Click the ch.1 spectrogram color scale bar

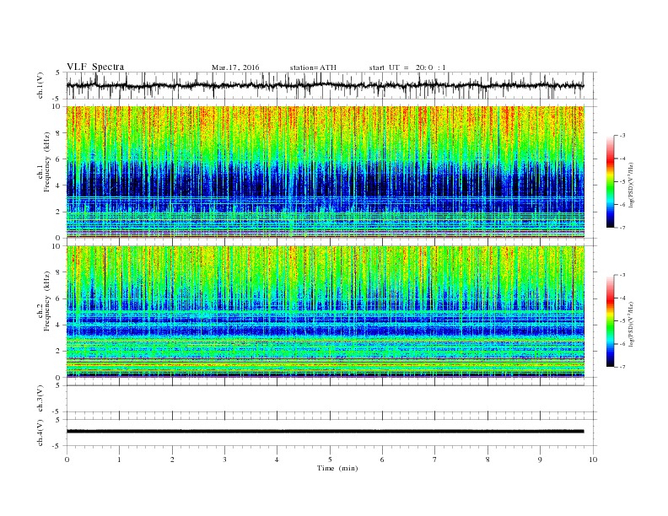(611, 181)
